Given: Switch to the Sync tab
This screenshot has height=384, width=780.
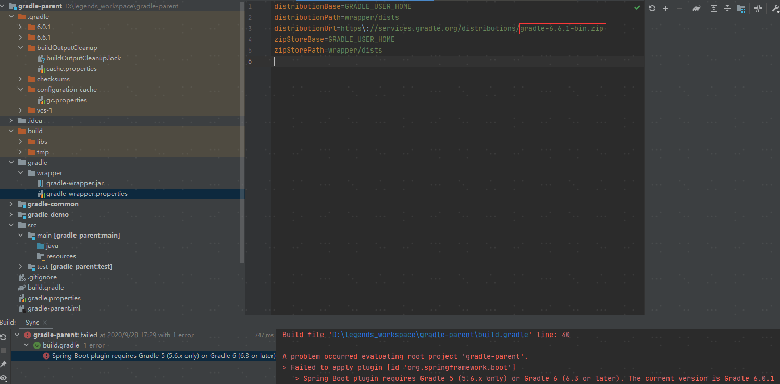Looking at the screenshot, I should pyautogui.click(x=32, y=323).
